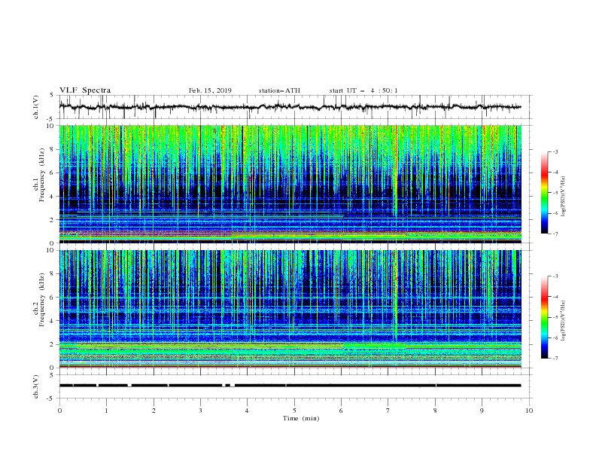Click ch.1 color bar '-5' tick label
Screen dimensions: 596x461
point(555,193)
